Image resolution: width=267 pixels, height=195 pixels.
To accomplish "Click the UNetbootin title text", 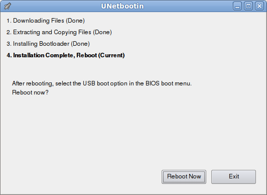I will point(122,6).
